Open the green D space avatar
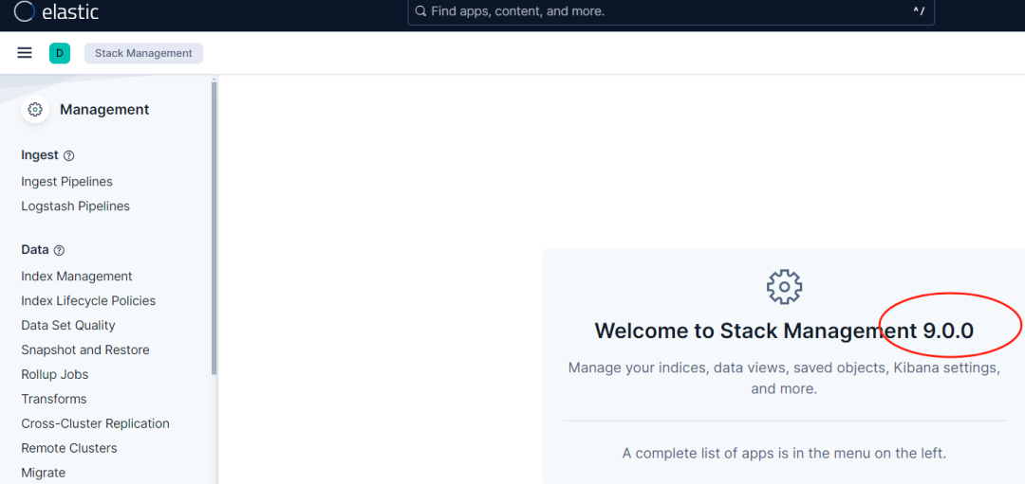 point(60,53)
